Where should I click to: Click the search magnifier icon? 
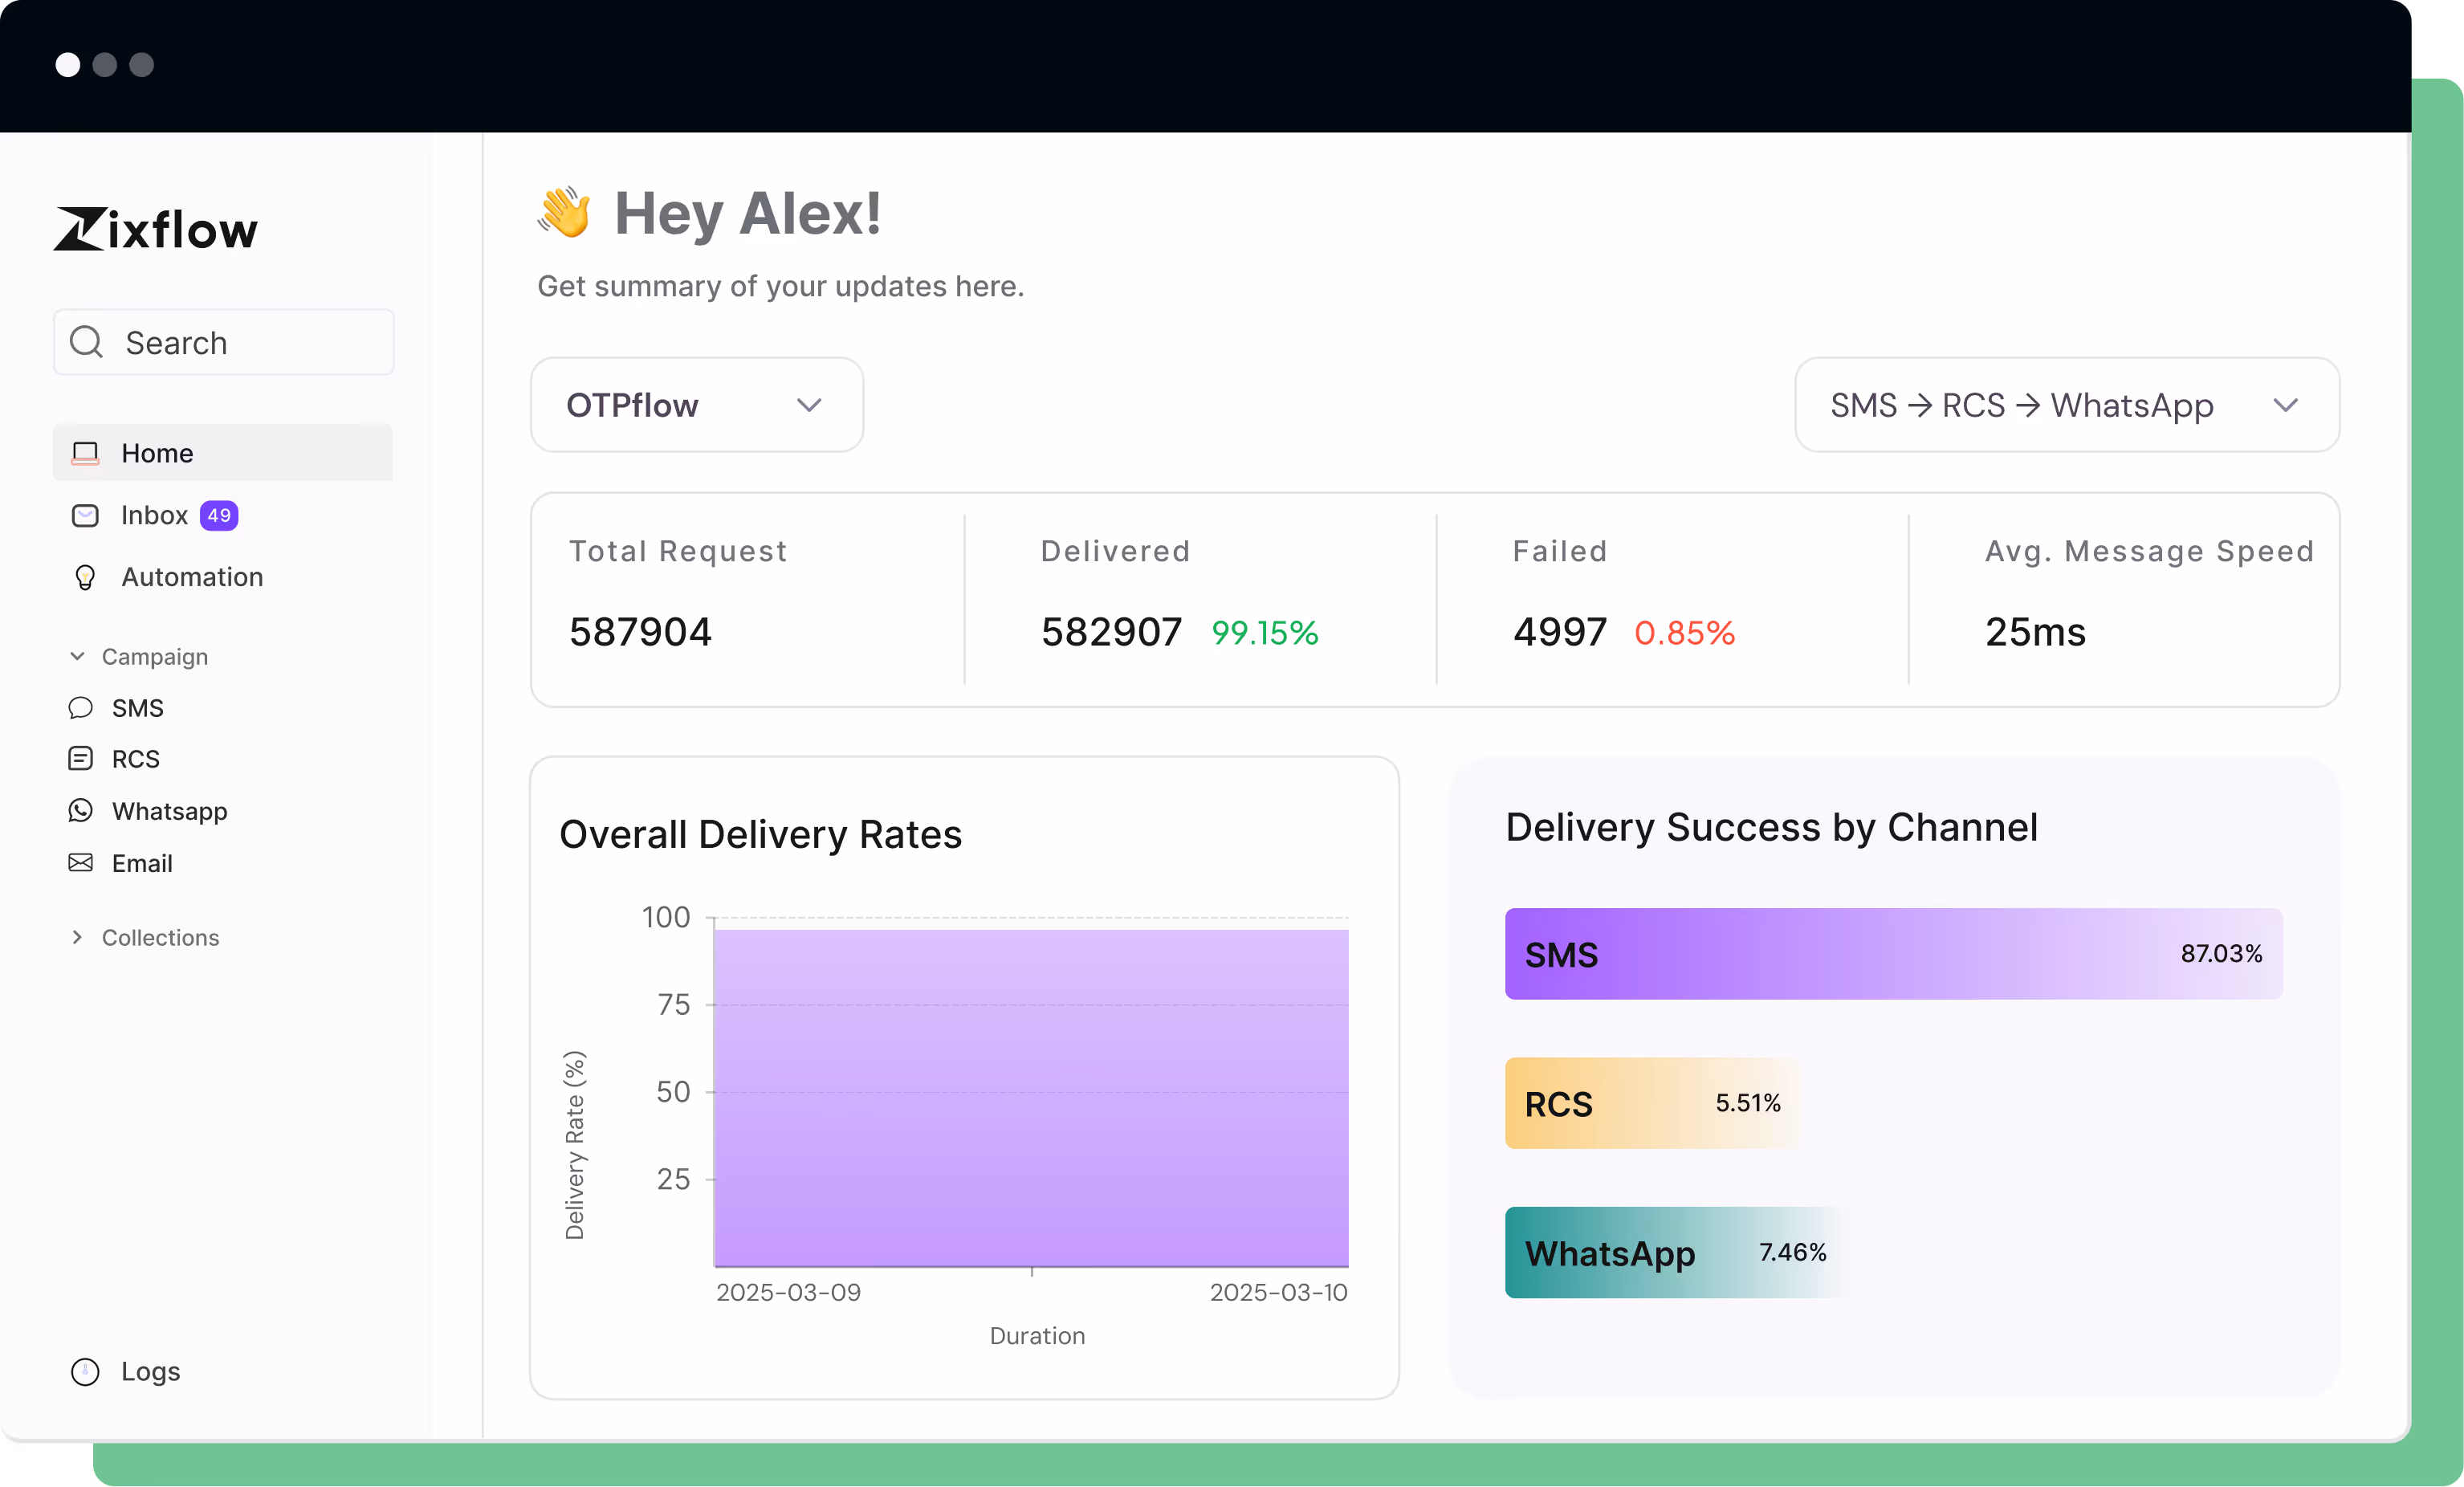coord(87,342)
